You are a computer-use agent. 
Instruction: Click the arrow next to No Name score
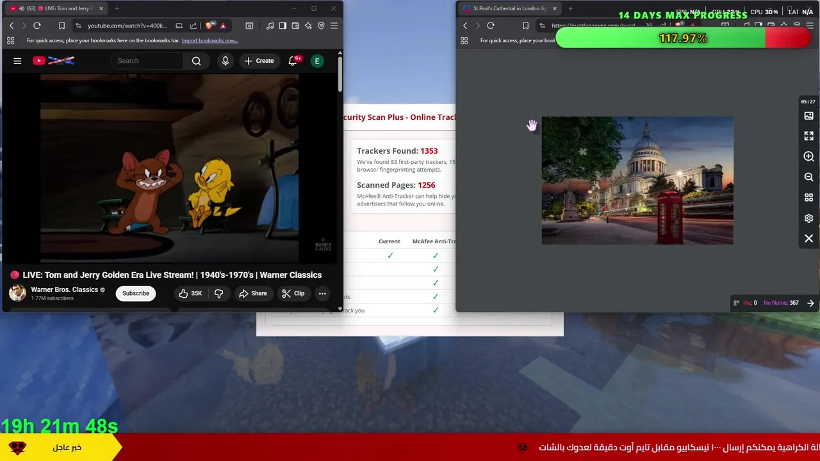[810, 303]
